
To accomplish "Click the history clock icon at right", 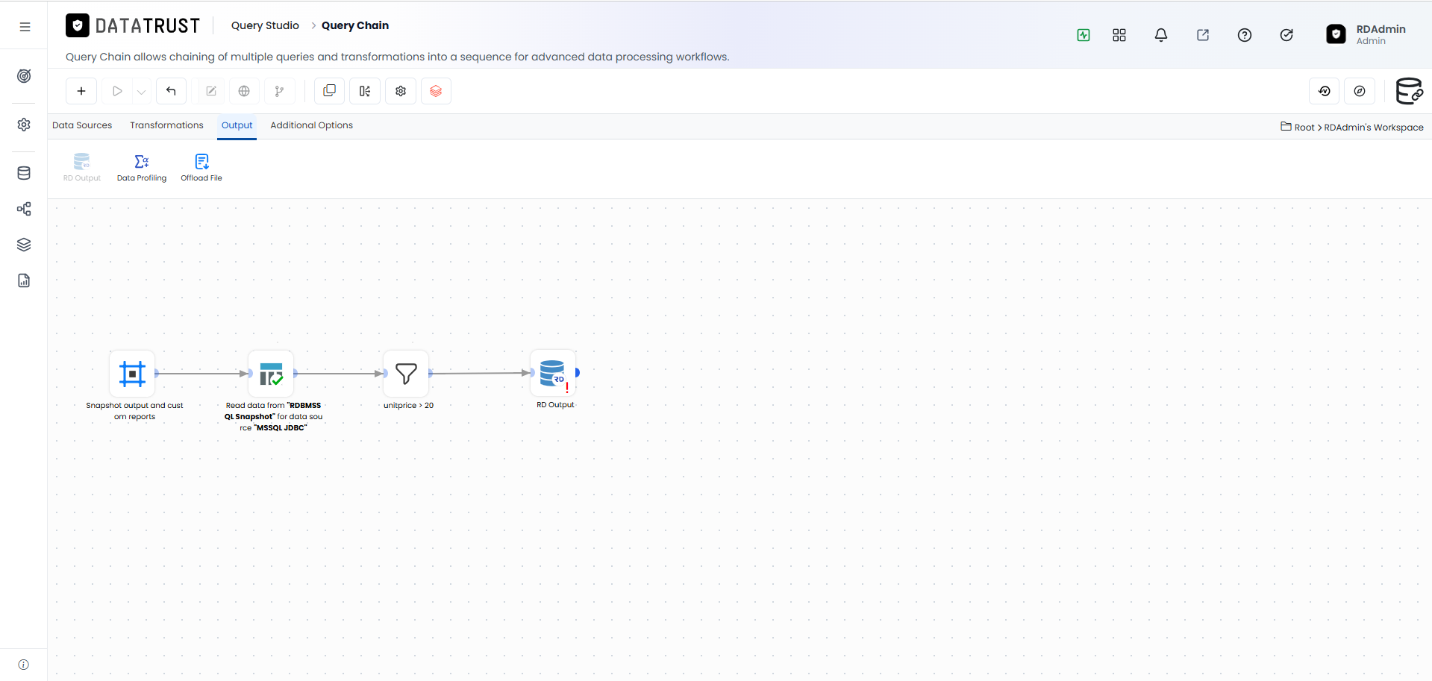I will [1325, 91].
